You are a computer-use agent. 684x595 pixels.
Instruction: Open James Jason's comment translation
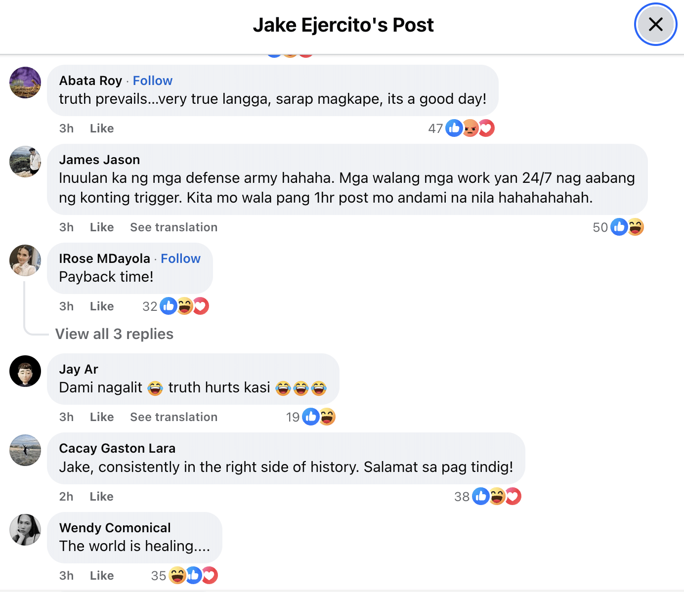pyautogui.click(x=173, y=227)
